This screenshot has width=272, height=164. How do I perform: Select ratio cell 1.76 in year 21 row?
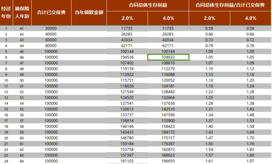(x=250, y=144)
